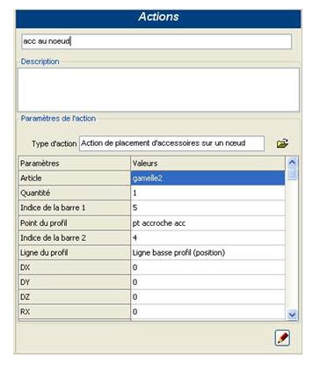
Task: Click inside the Description text area
Action: (x=158, y=90)
